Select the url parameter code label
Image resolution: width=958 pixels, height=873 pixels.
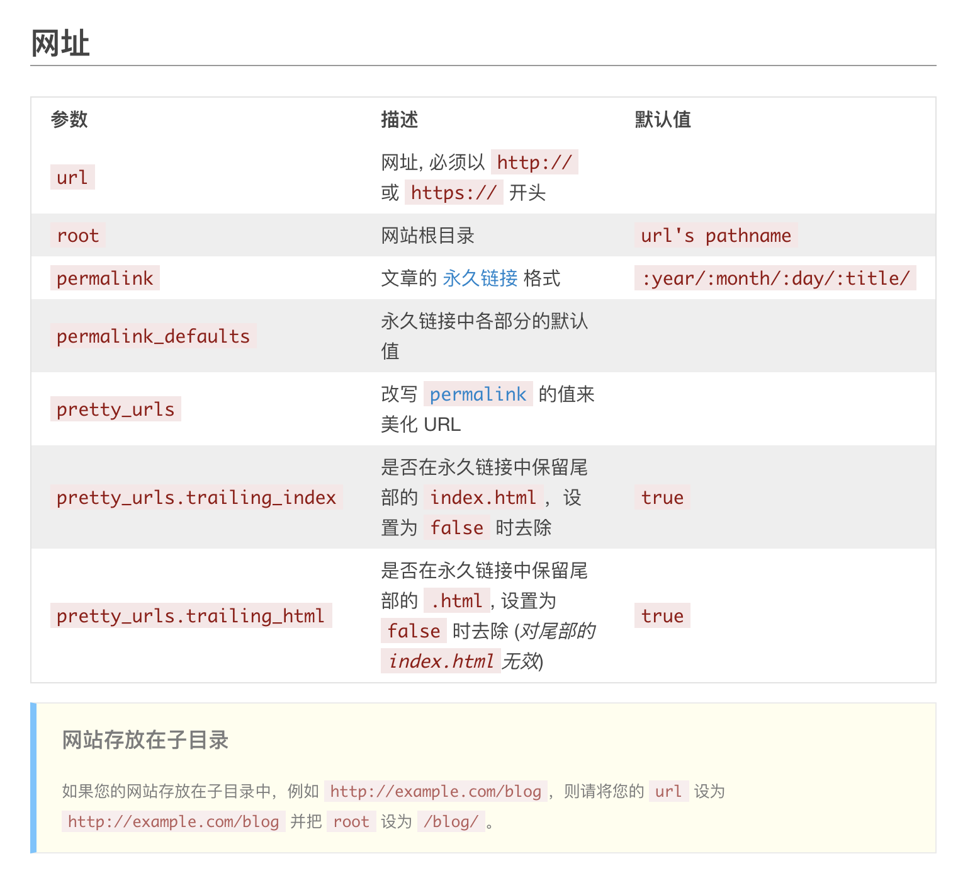coord(71,178)
